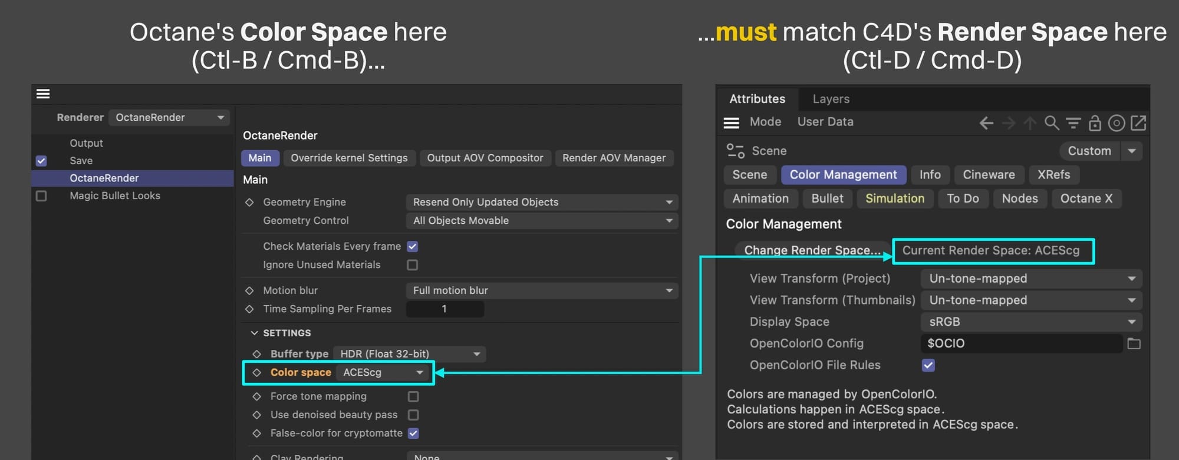Open the Output AOV Compositor tab
Image resolution: width=1179 pixels, height=460 pixels.
point(485,158)
